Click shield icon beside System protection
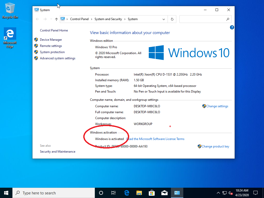 (x=36, y=52)
